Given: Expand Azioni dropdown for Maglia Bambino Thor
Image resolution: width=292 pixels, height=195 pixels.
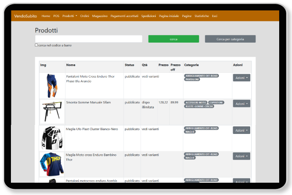Looking at the screenshot, I should (241, 156).
